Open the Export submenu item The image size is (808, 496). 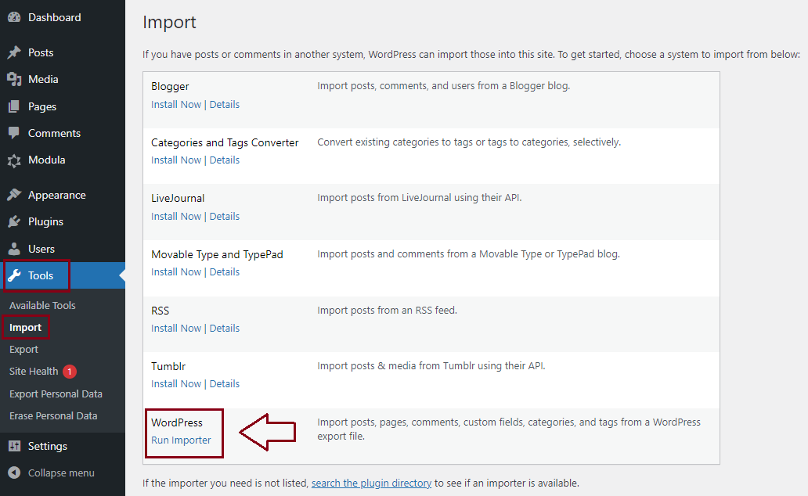coord(23,350)
